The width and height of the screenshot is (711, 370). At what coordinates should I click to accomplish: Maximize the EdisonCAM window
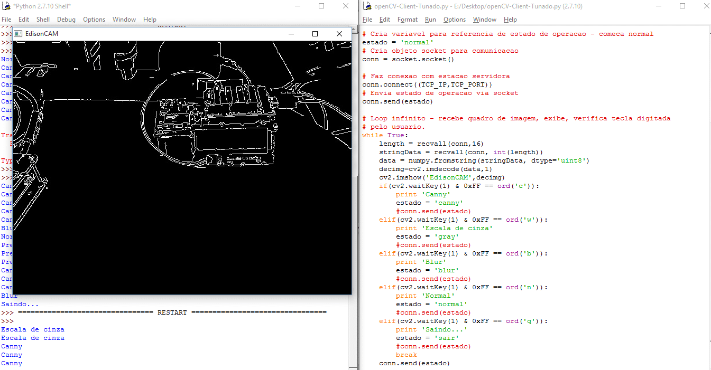coord(315,34)
